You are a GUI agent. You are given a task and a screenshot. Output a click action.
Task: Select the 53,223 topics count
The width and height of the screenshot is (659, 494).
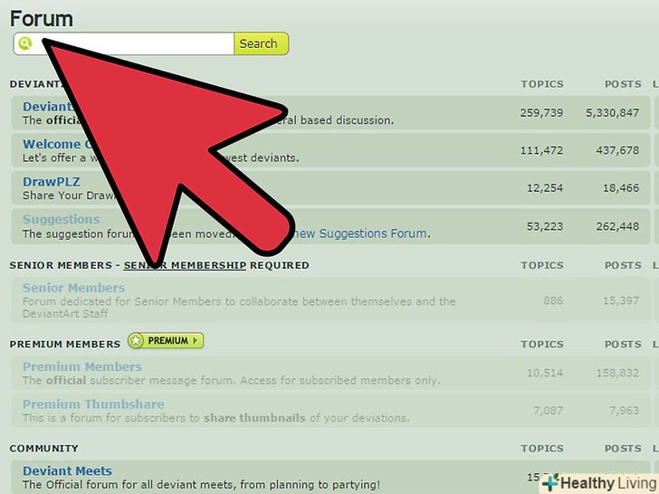coord(545,226)
